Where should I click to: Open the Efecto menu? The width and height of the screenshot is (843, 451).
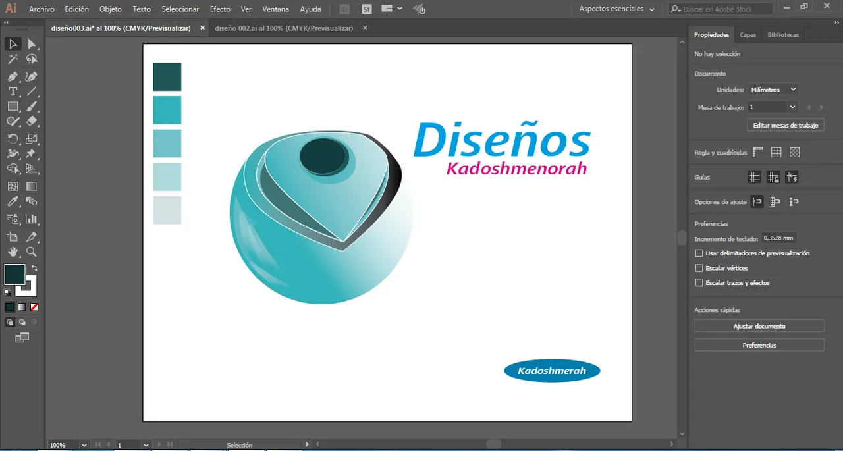tap(220, 9)
